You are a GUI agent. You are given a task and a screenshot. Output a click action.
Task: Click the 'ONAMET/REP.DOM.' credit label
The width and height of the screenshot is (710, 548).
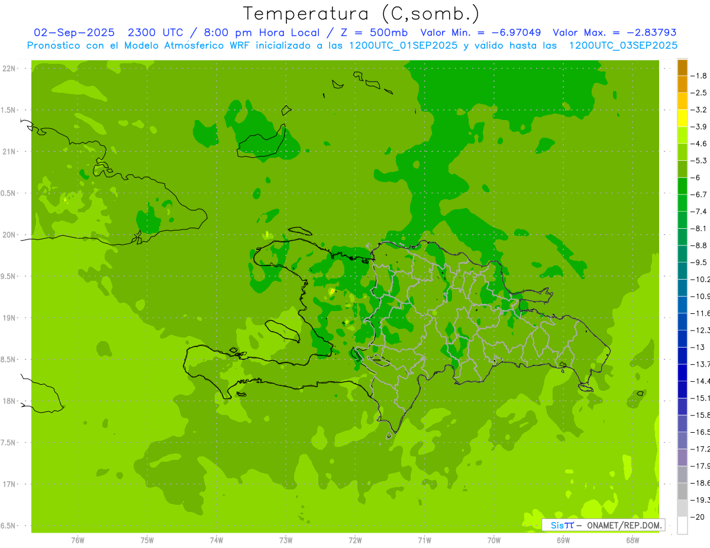(624, 525)
